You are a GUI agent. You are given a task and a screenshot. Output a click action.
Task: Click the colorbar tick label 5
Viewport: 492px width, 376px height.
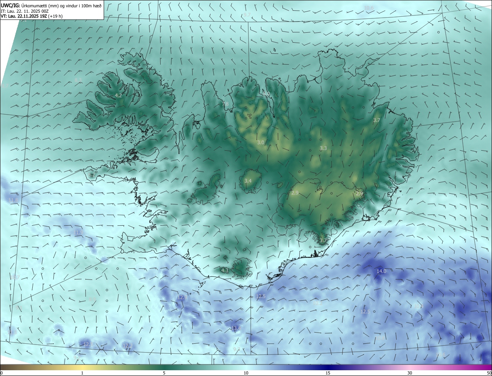tap(164, 373)
